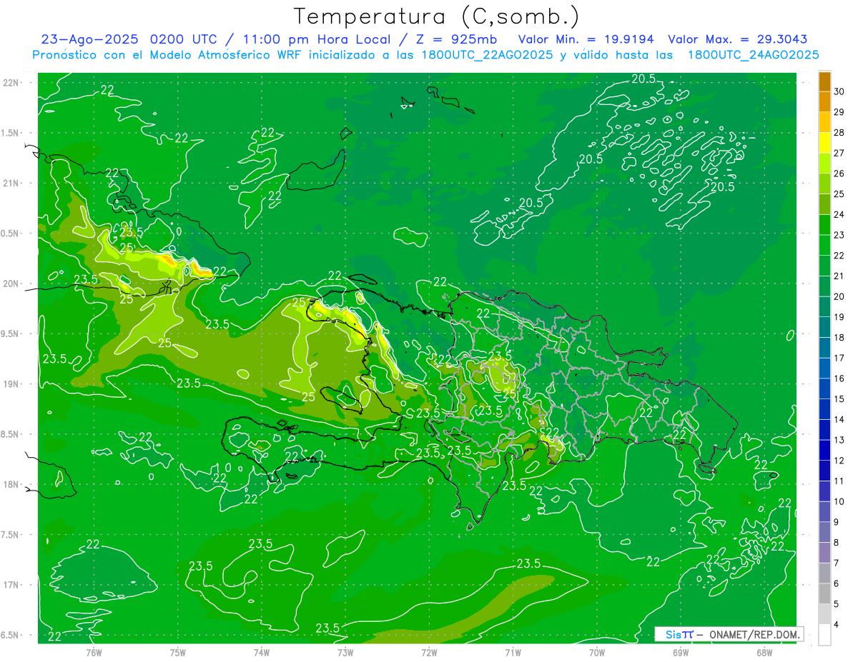Click the "Valor Max. = 29.3043" readout
The height and width of the screenshot is (662, 858).
click(737, 39)
